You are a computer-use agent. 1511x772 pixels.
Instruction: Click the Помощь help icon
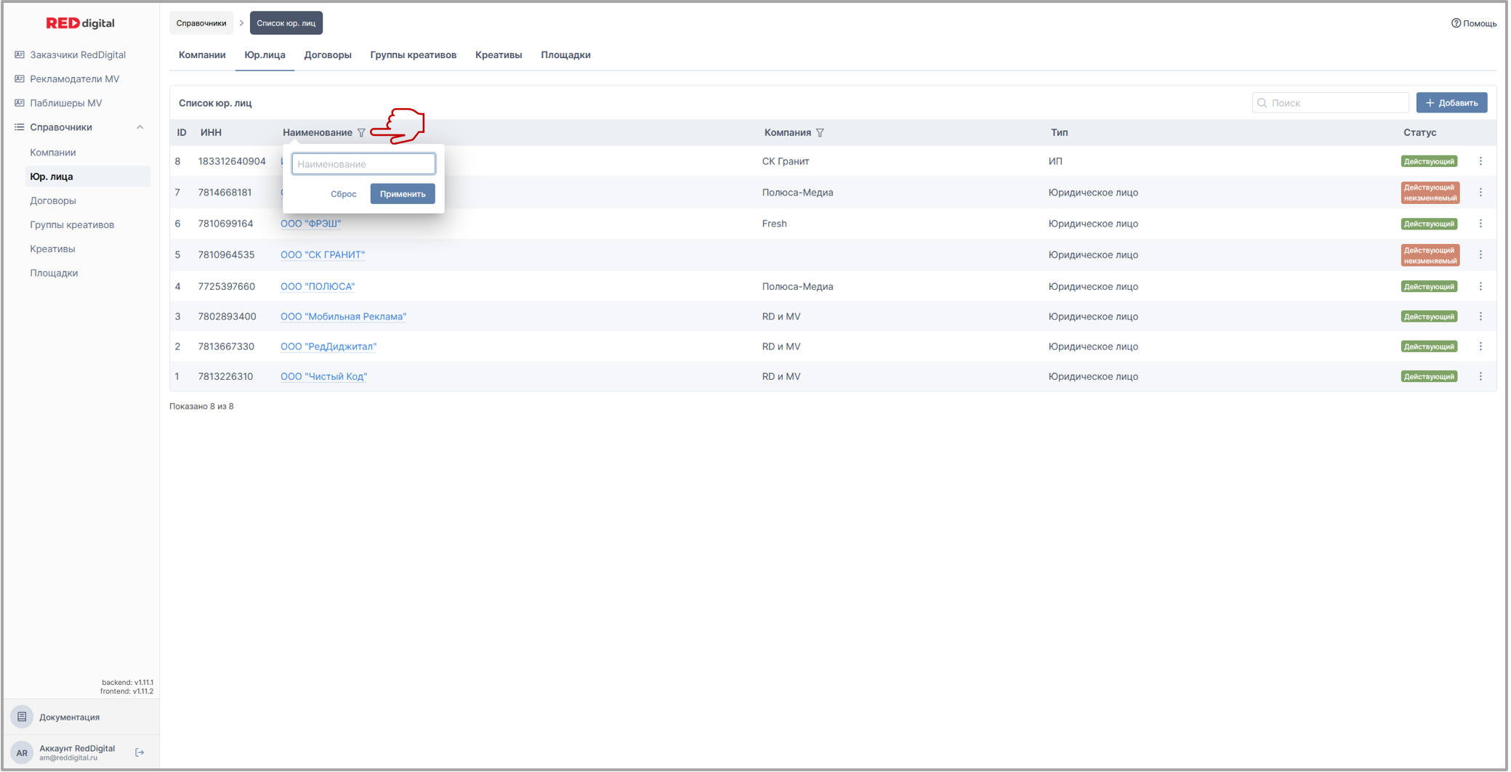pos(1456,23)
